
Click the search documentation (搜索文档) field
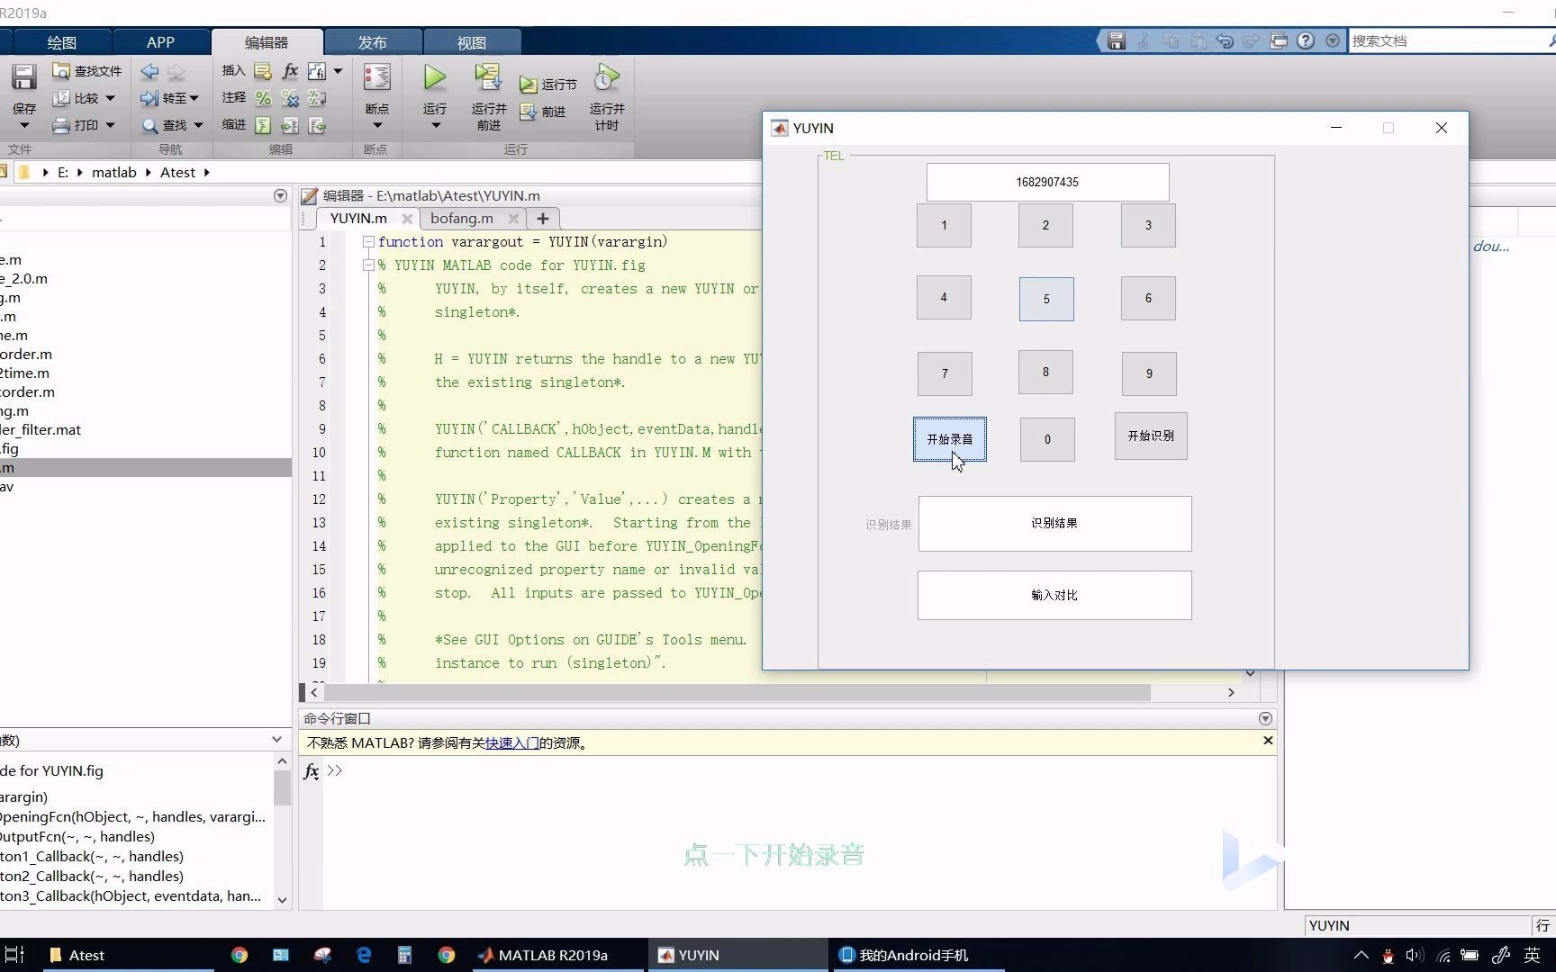[1446, 40]
